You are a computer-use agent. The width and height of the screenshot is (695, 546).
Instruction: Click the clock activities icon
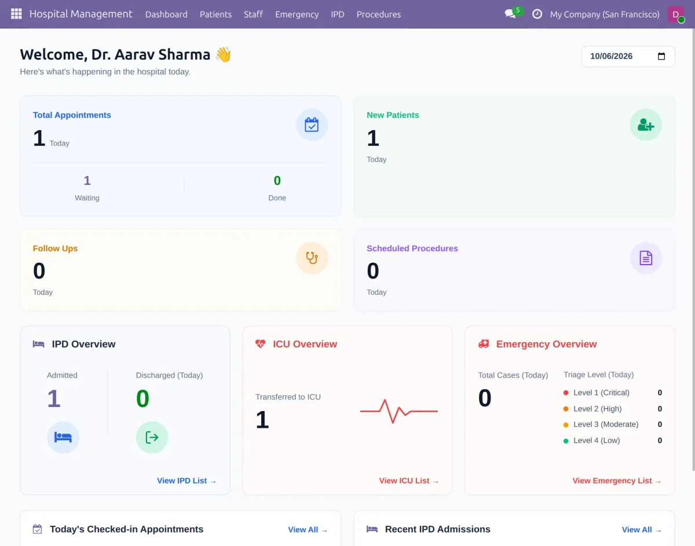[537, 14]
